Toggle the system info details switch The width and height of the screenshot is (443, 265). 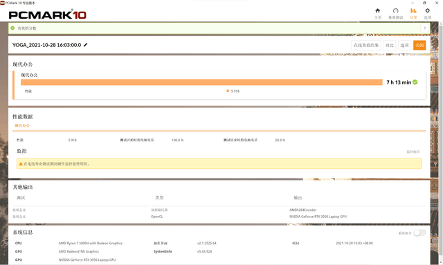(419, 232)
